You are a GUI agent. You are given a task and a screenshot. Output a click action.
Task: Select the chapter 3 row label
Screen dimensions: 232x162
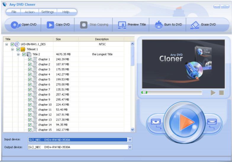44,70
